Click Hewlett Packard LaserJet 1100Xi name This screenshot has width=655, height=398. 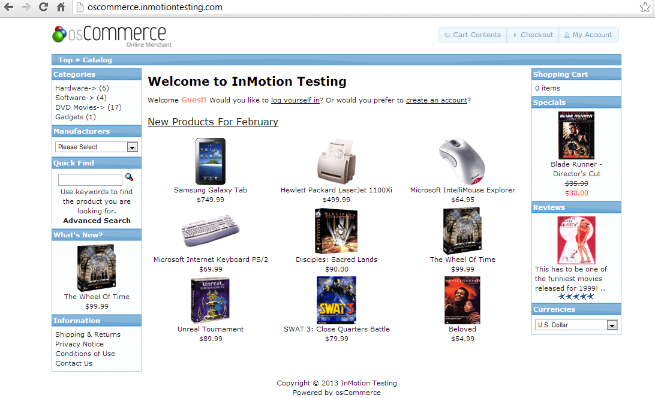tap(336, 190)
